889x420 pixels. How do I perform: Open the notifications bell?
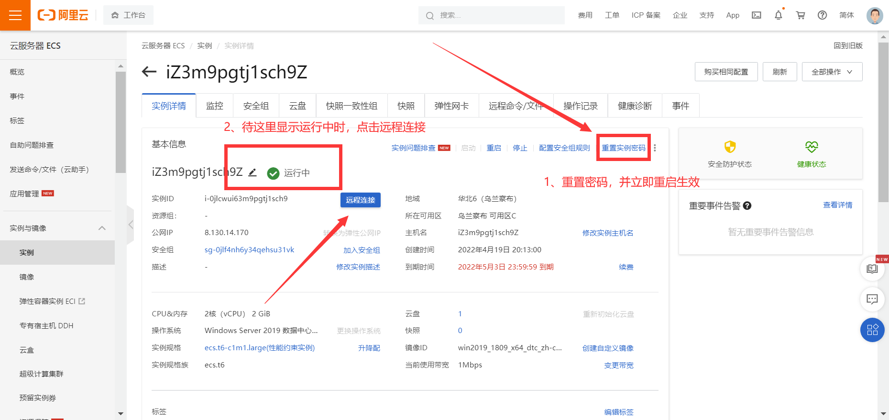coord(779,15)
